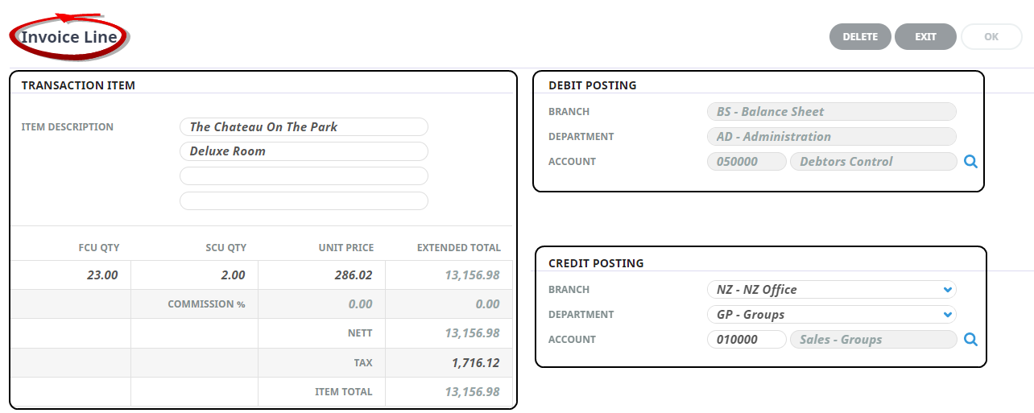The height and width of the screenshot is (413, 1034).
Task: Click the debit account code 050000 field
Action: [x=746, y=162]
